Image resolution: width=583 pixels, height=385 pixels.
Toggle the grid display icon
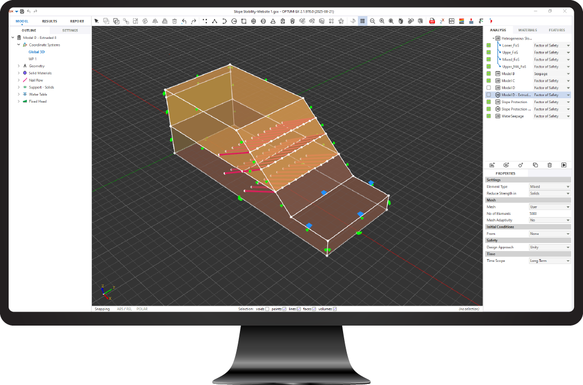(363, 21)
